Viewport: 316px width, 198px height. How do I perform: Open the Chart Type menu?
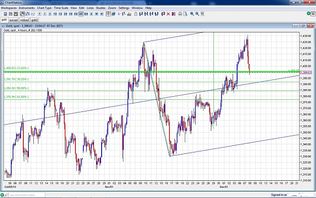[44, 8]
